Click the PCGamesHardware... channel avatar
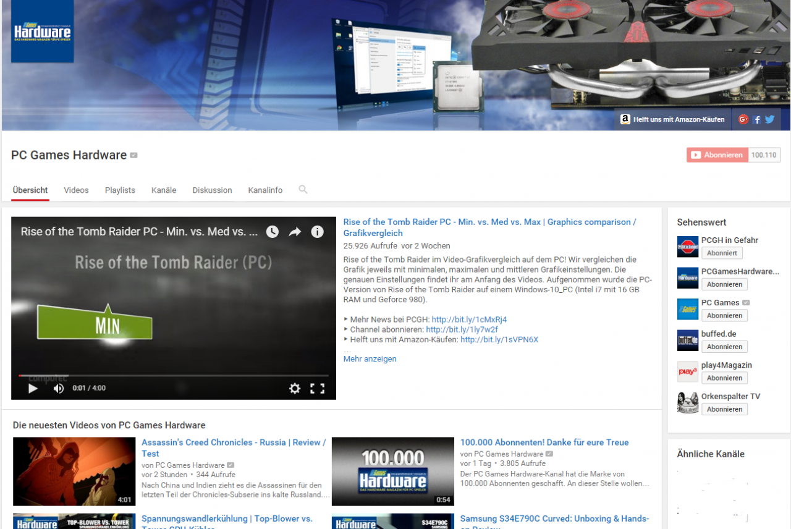The height and width of the screenshot is (529, 791). coord(688,278)
